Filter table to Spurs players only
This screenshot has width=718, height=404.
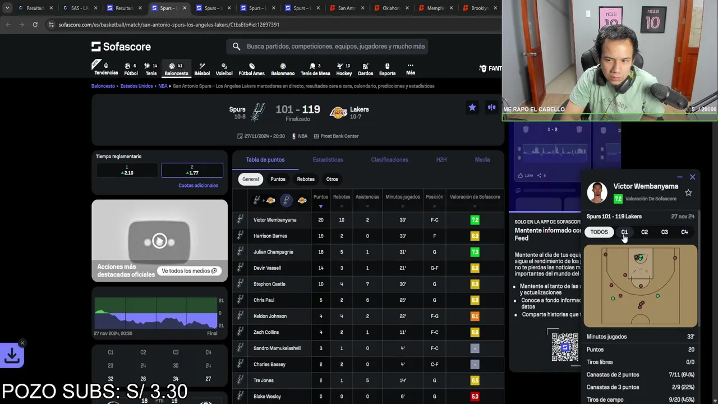pyautogui.click(x=287, y=200)
